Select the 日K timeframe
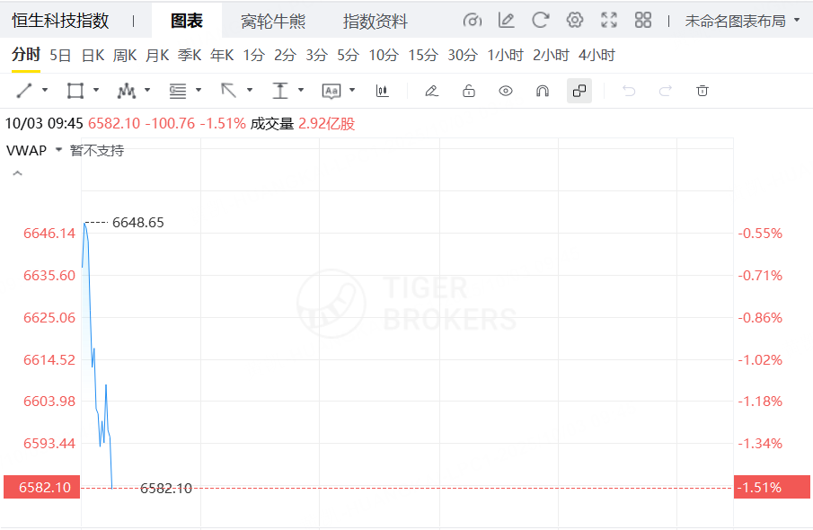813x530 pixels. point(93,56)
